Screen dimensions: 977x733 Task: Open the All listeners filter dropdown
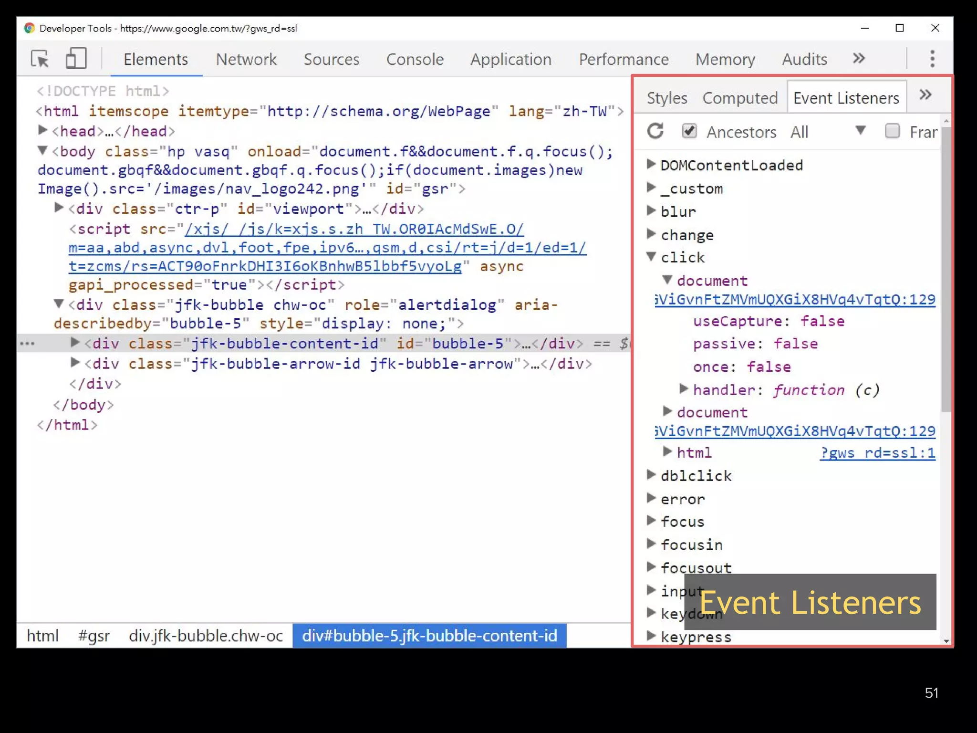click(x=828, y=131)
